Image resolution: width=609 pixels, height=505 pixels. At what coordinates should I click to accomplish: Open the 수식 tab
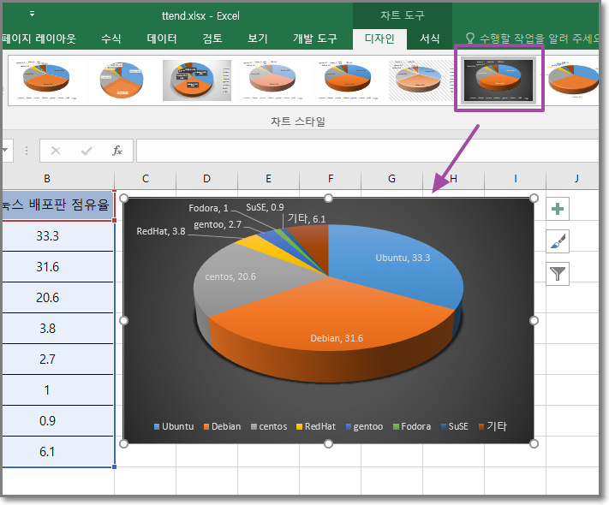tap(111, 39)
